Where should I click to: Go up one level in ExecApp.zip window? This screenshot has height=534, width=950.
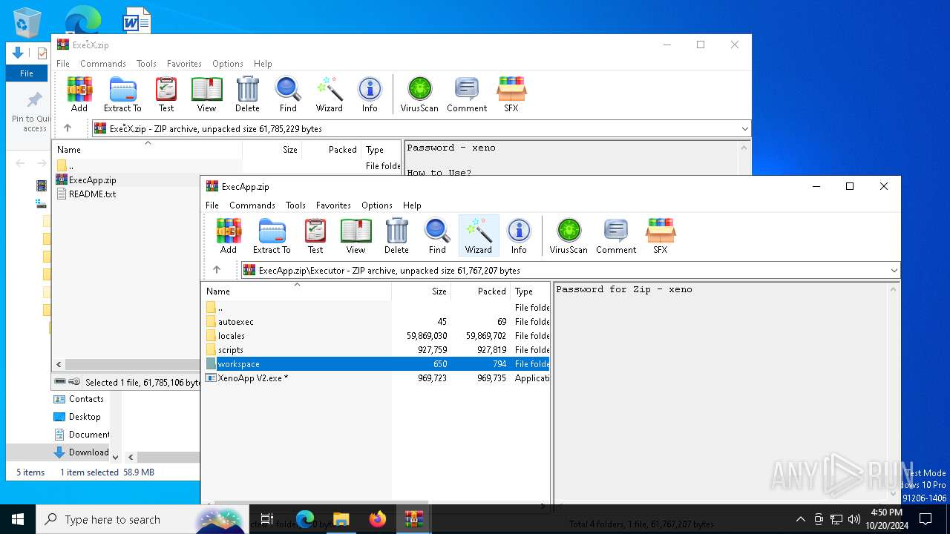coord(217,270)
